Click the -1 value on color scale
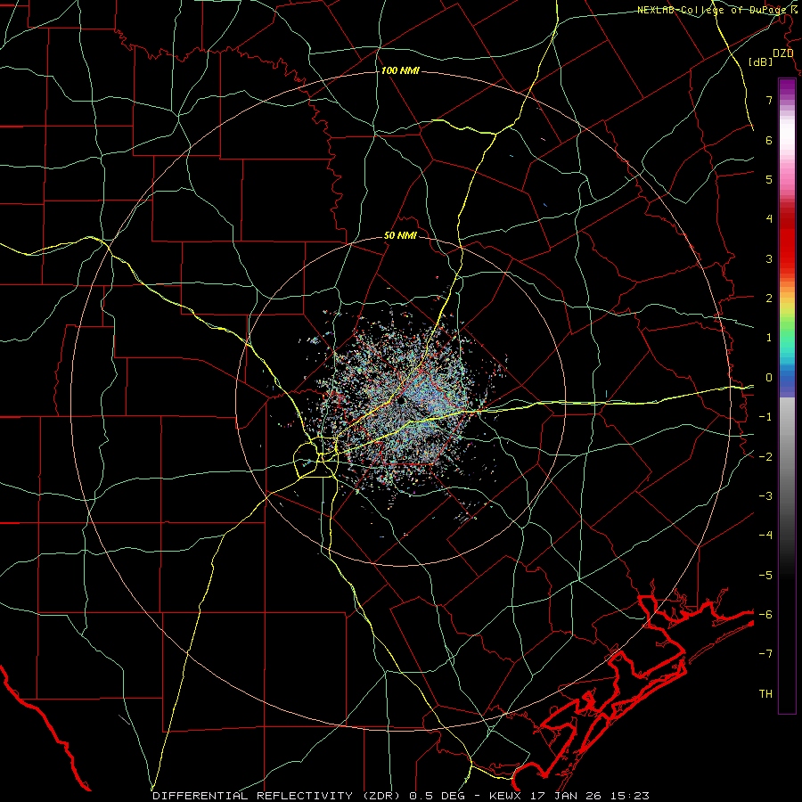Image resolution: width=802 pixels, height=802 pixels. 765,417
